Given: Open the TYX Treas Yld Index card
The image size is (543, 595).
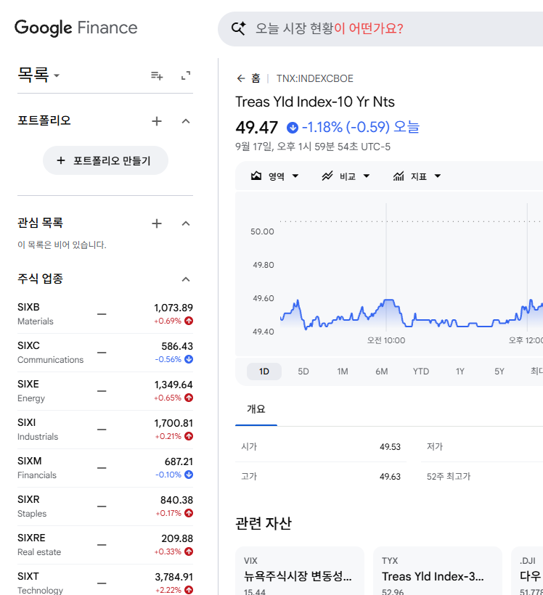Looking at the screenshot, I should (438, 571).
